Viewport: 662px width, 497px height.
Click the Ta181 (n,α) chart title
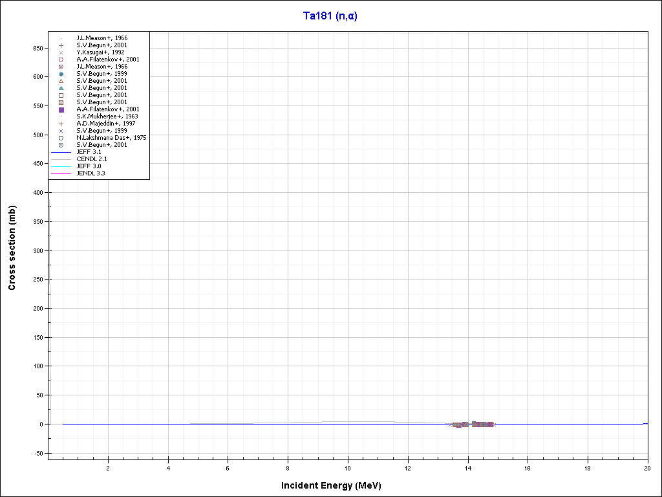[330, 16]
